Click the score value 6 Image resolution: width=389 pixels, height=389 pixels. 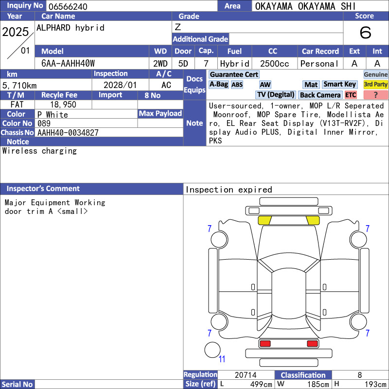point(366,33)
